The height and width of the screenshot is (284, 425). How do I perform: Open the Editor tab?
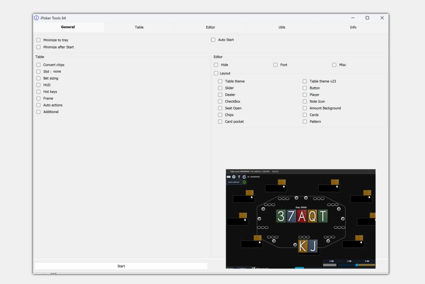tap(210, 27)
